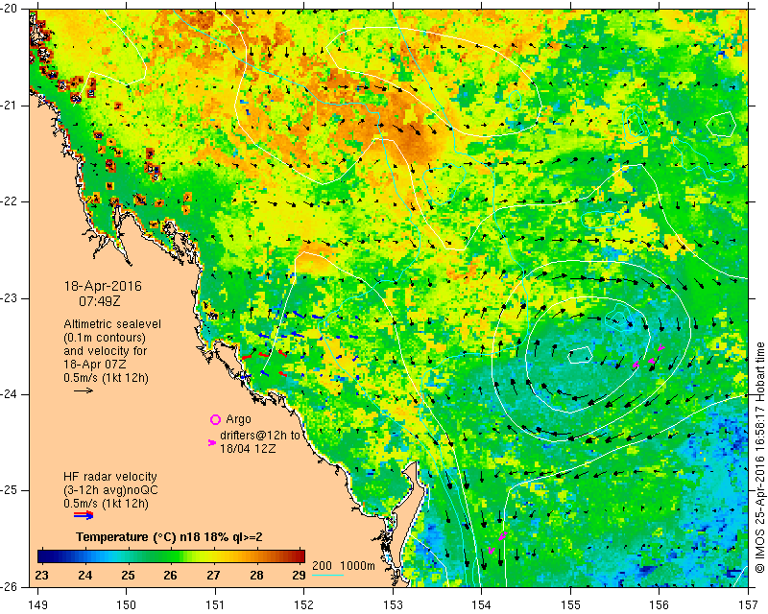
Task: Click the date label 18-Apr-2016
Action: click(x=103, y=286)
